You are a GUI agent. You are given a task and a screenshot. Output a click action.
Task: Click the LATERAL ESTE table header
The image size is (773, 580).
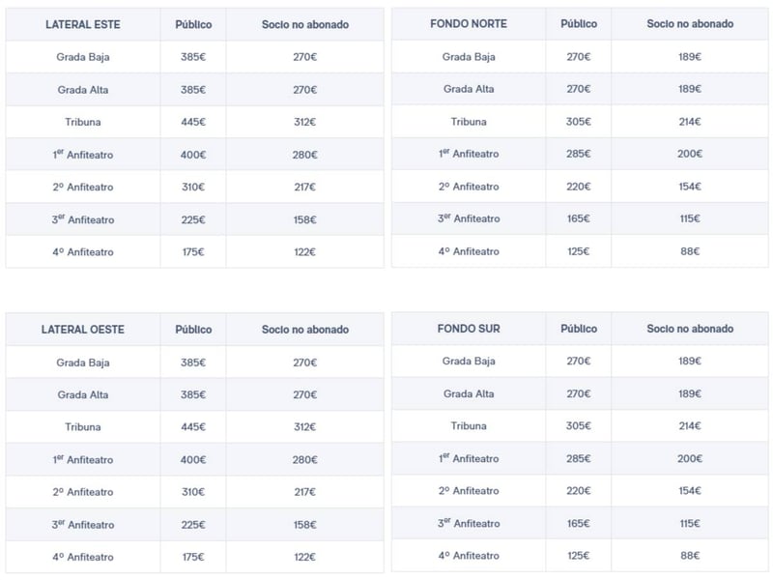(83, 24)
